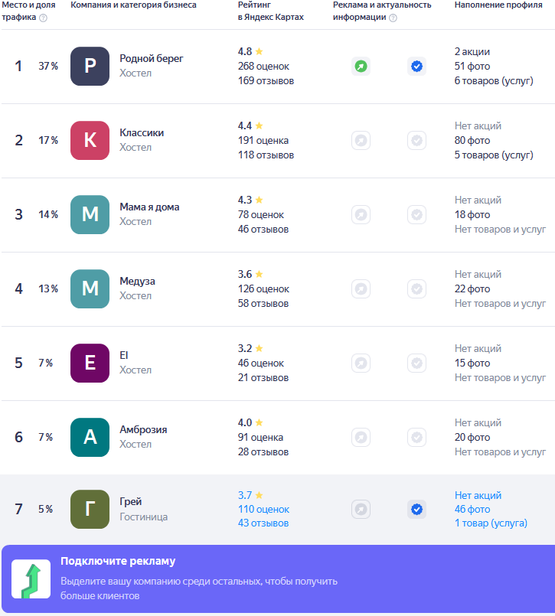Click the blue verified badge in Грей row

[x=416, y=509]
